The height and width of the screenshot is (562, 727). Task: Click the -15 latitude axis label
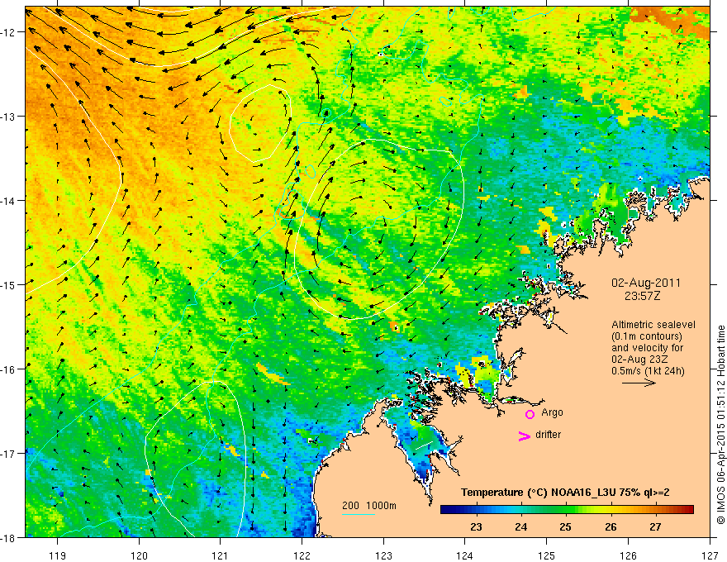pyautogui.click(x=8, y=284)
